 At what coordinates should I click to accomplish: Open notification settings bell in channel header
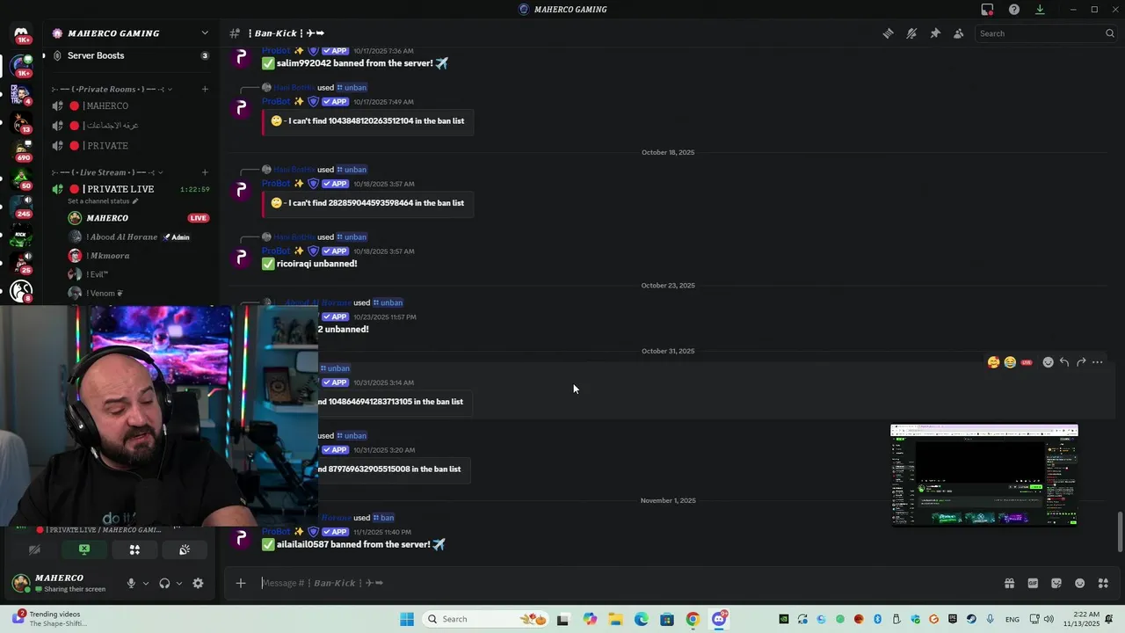click(911, 33)
